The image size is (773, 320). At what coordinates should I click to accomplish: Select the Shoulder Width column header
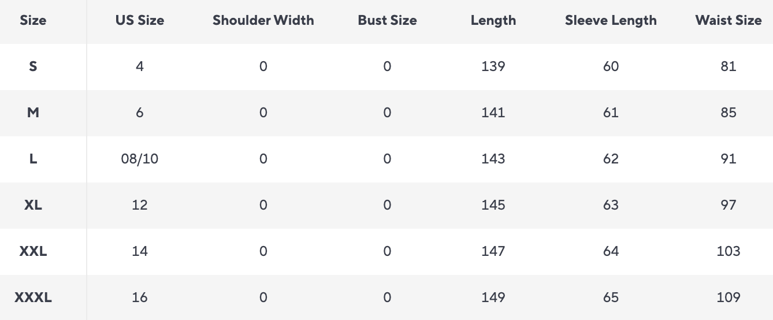point(263,20)
